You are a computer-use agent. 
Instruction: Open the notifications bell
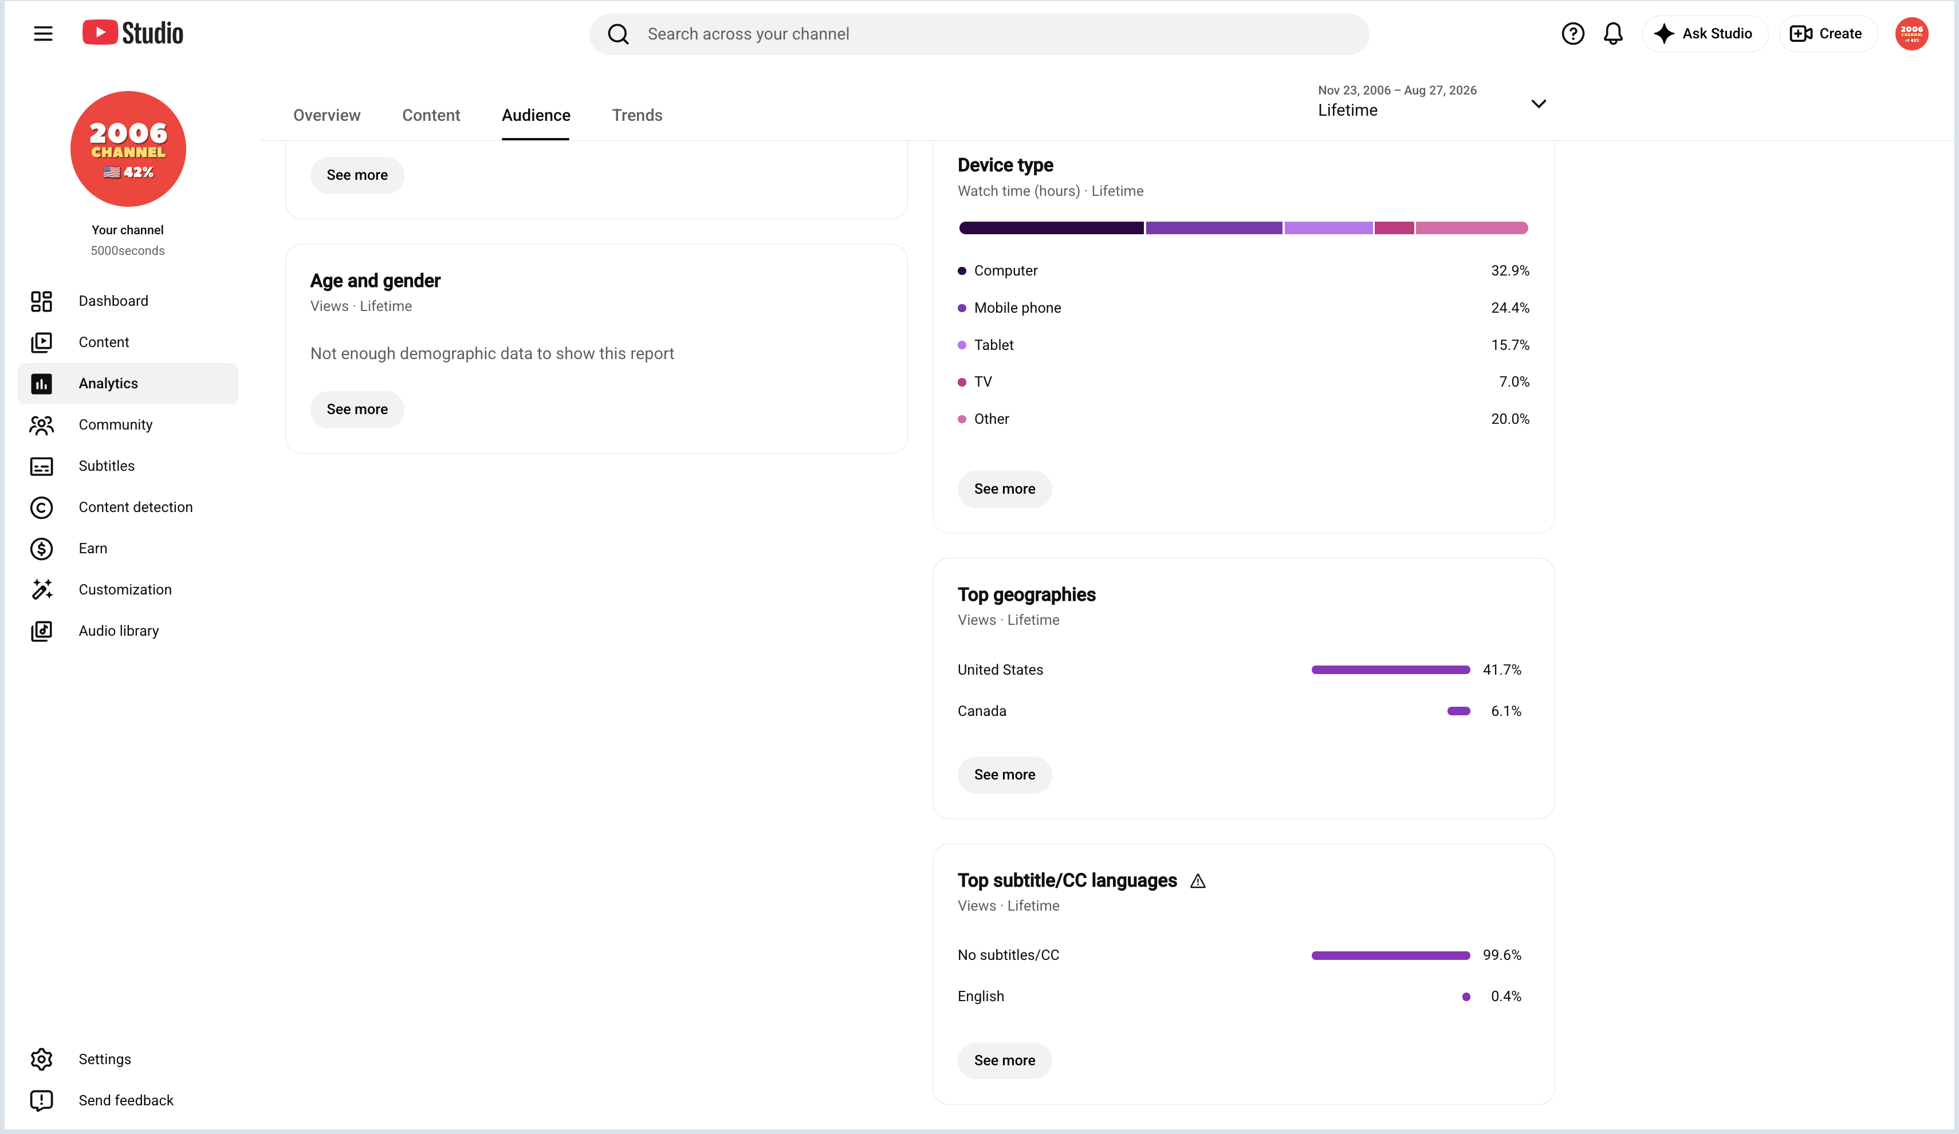[x=1613, y=33]
